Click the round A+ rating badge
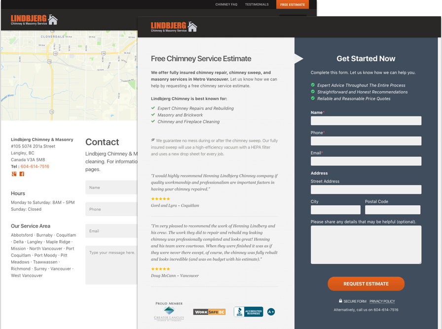Image resolution: width=442 pixels, height=329 pixels. point(271,312)
